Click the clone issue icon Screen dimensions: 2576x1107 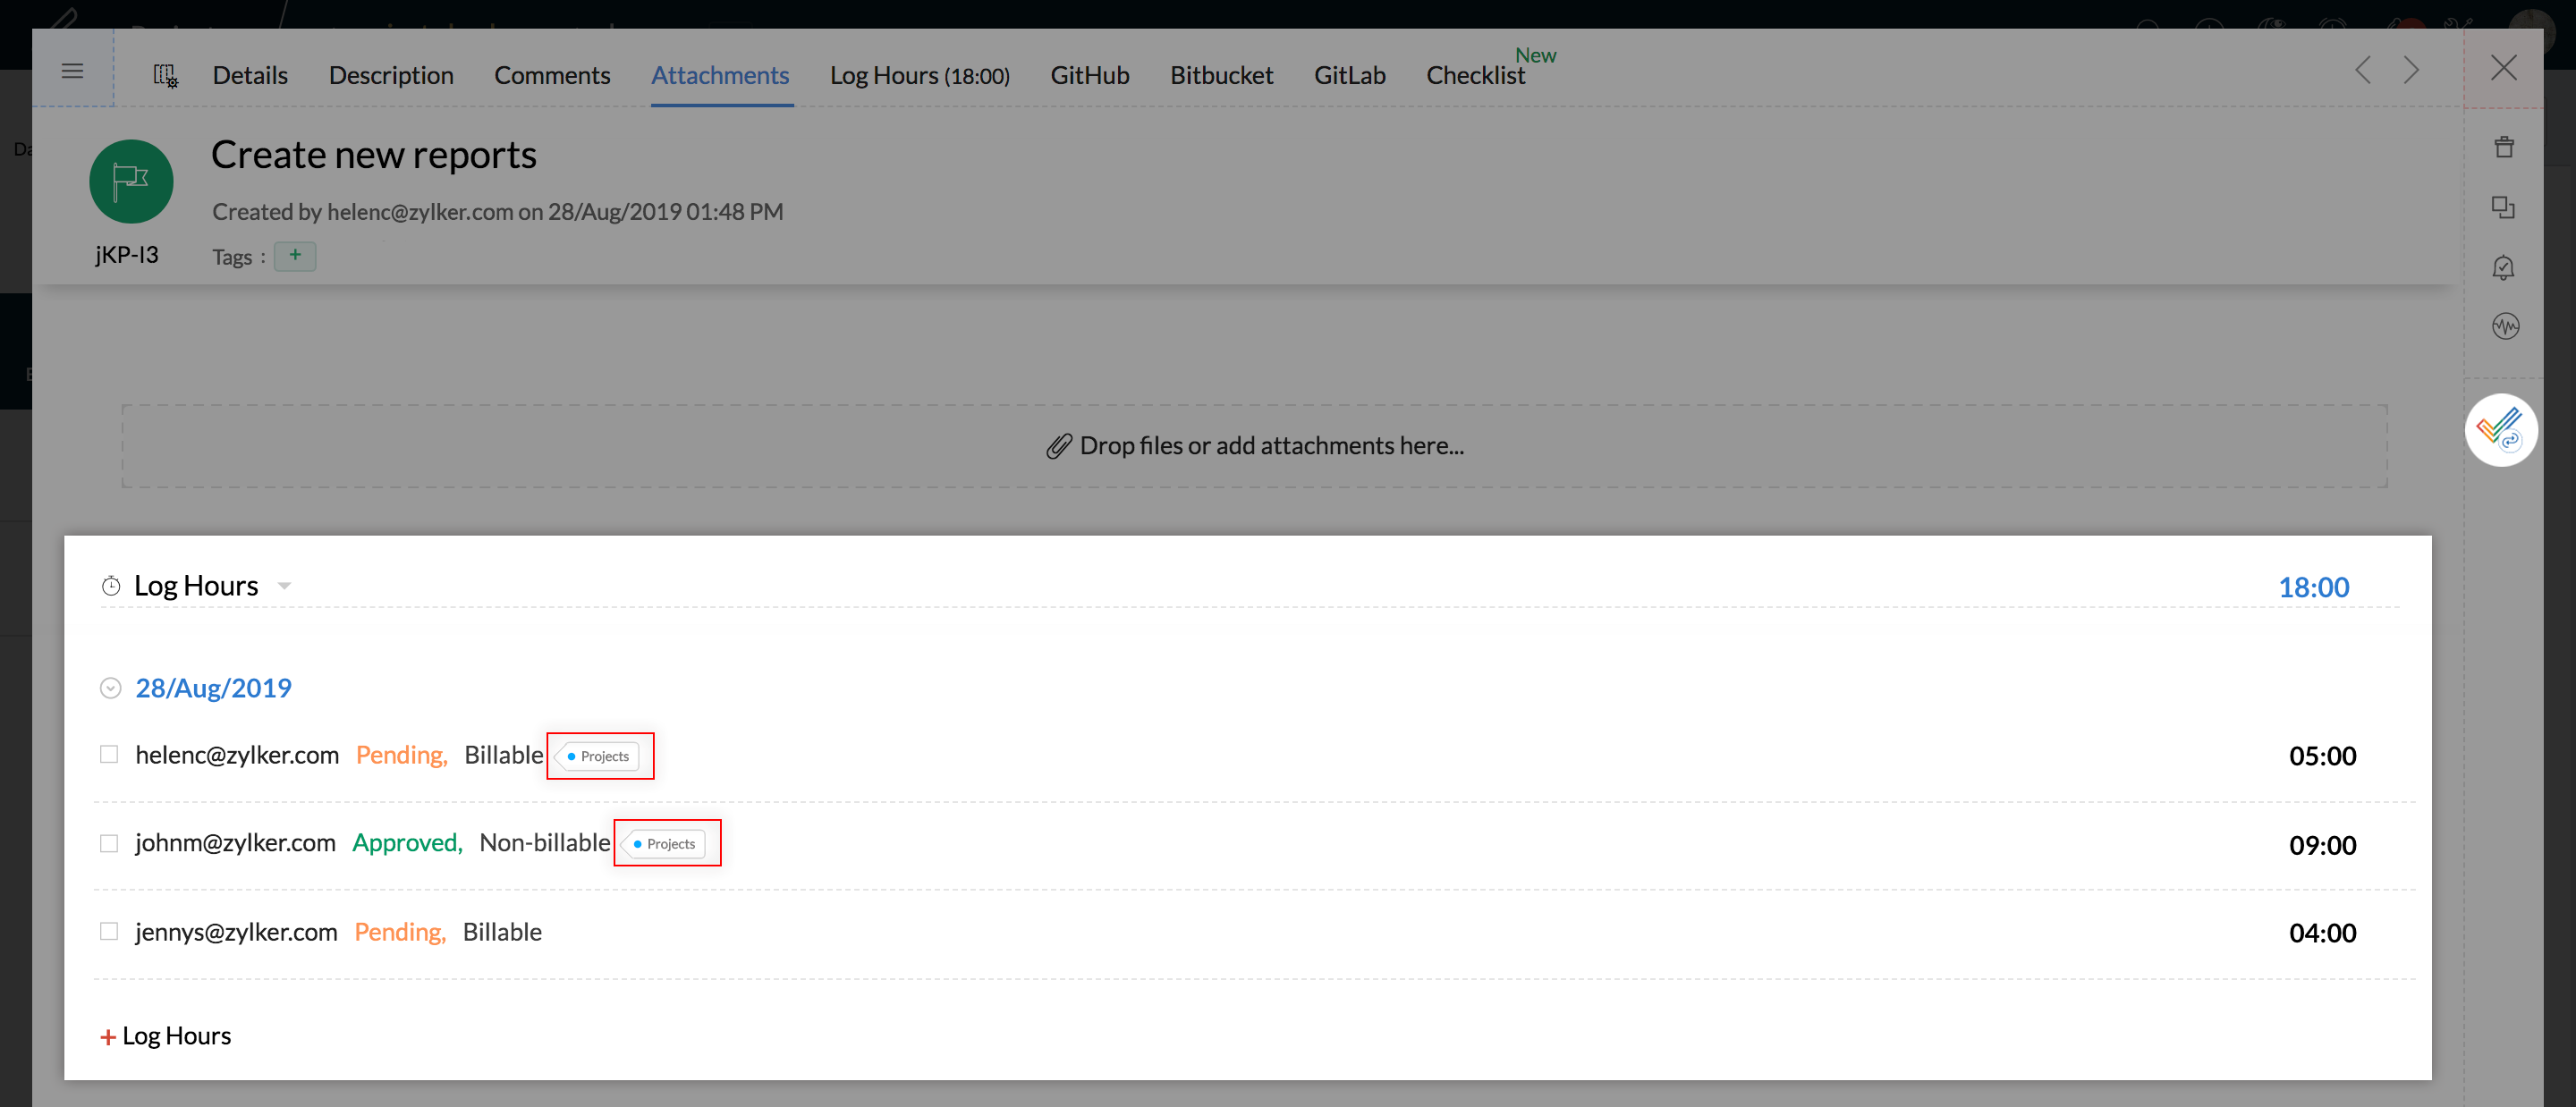pos(2503,207)
